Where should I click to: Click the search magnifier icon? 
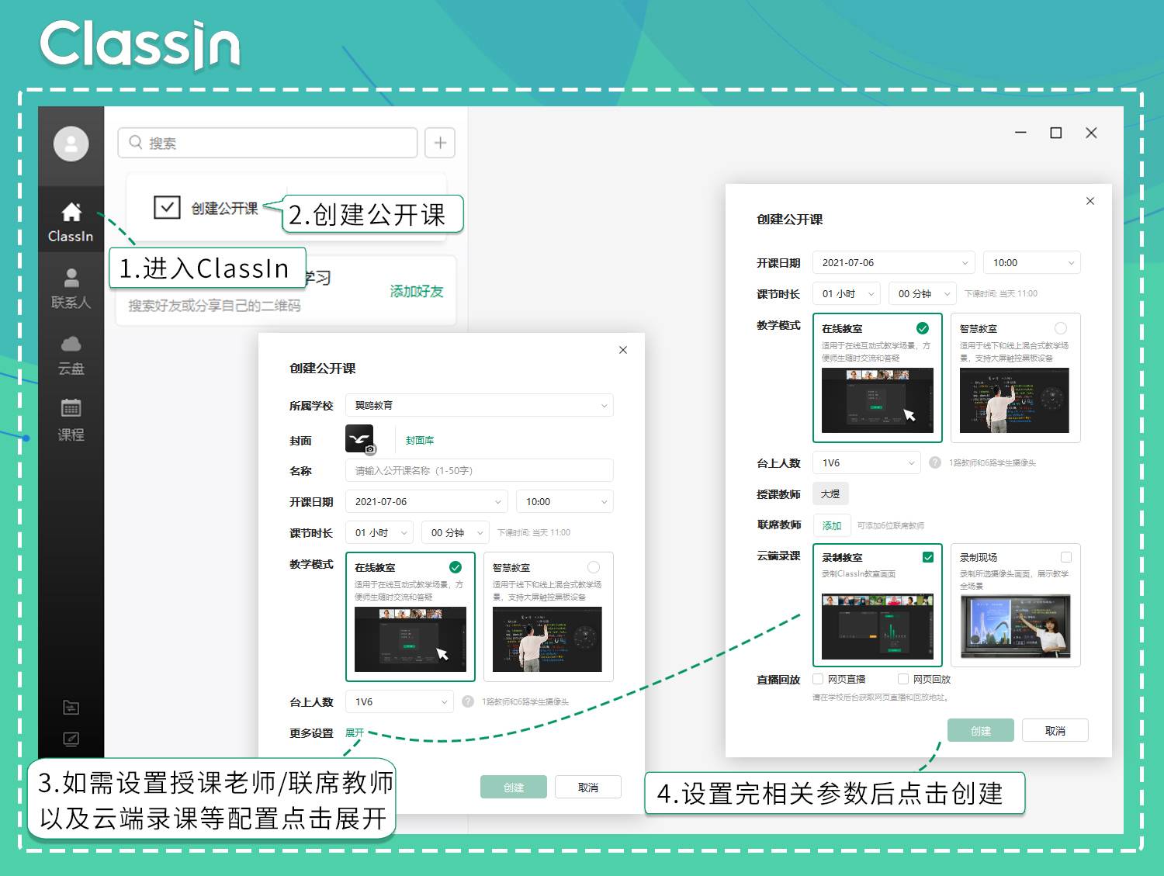[x=136, y=143]
